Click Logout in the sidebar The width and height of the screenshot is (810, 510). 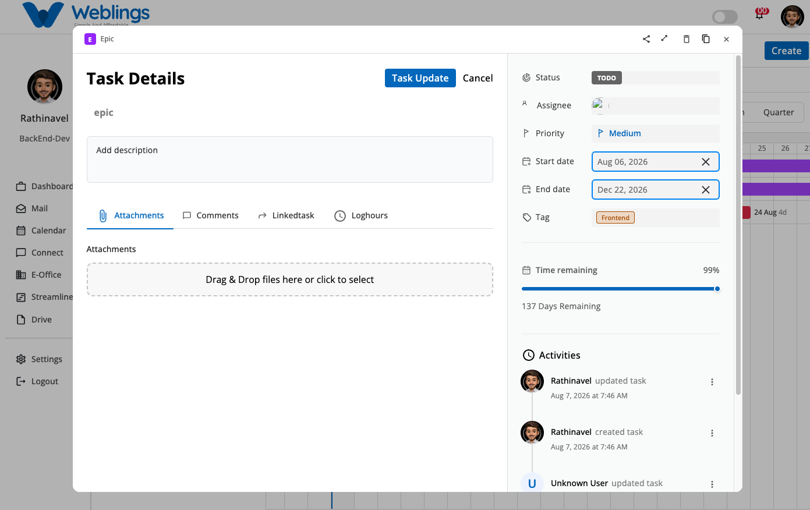point(37,381)
